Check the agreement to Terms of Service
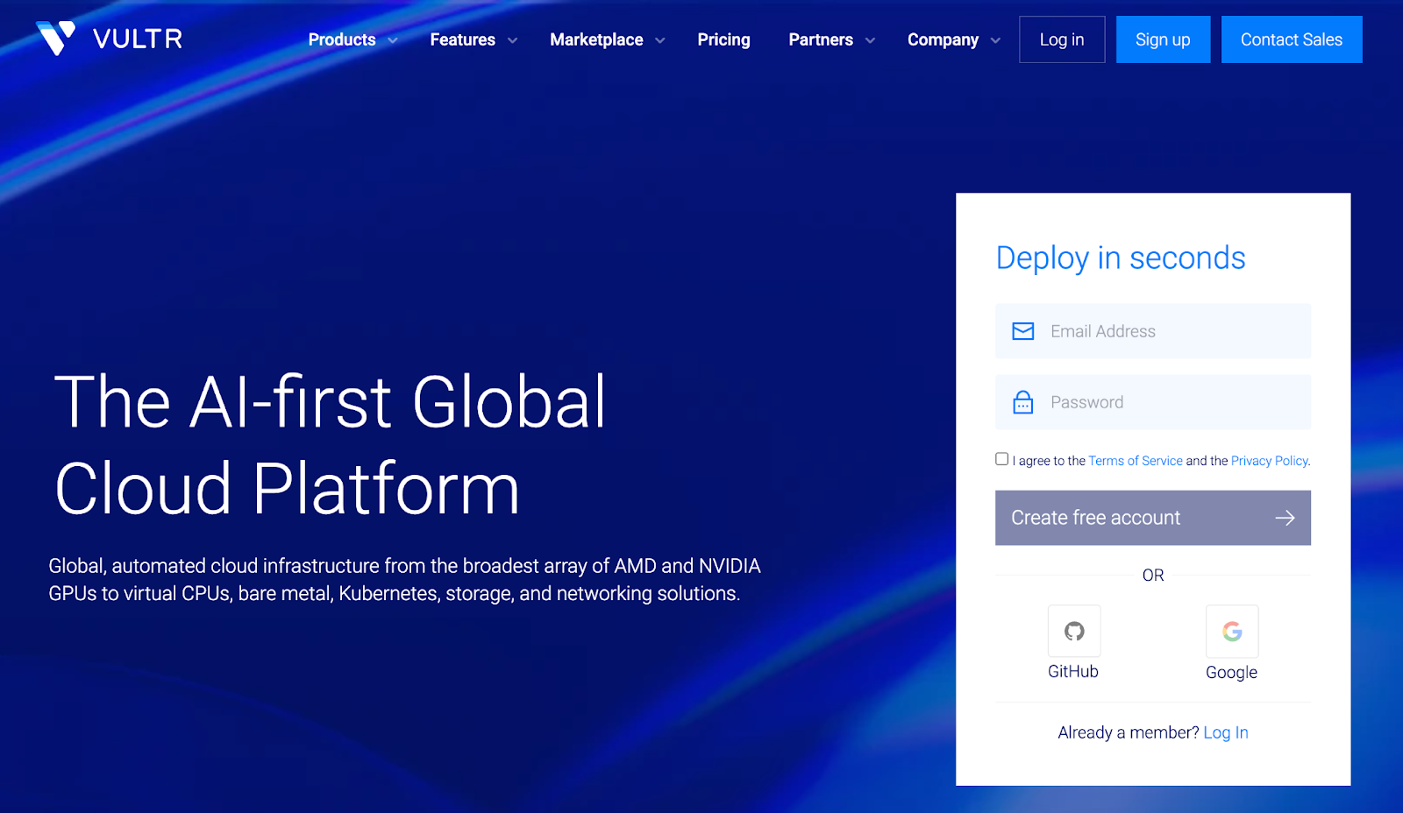The image size is (1403, 813). [x=1001, y=458]
